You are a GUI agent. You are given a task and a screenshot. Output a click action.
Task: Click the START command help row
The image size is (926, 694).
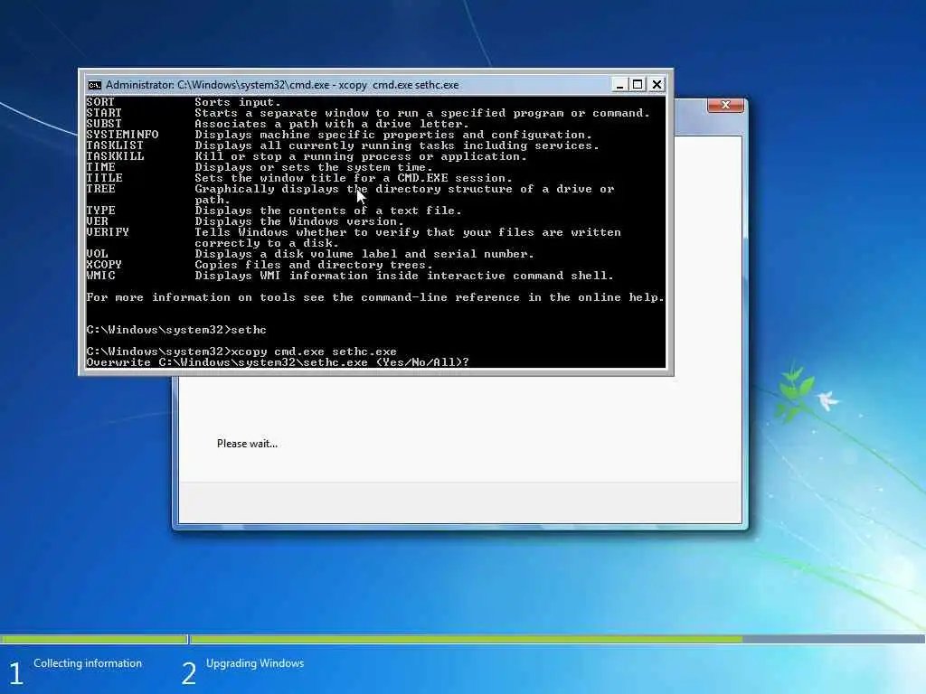(x=368, y=113)
